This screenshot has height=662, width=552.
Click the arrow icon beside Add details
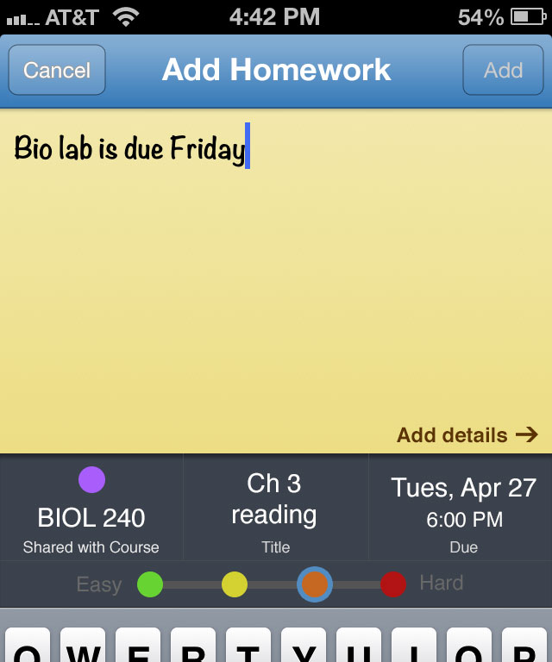[527, 434]
